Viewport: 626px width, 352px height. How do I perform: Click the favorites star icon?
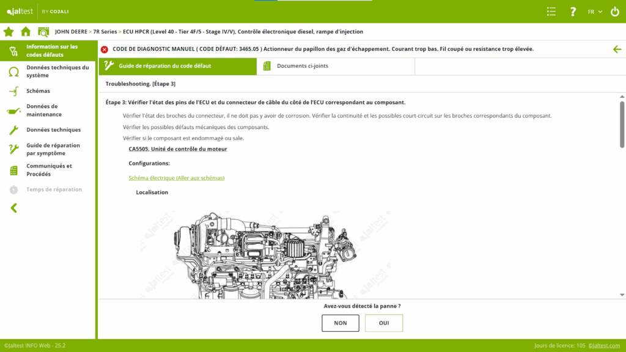(9, 32)
